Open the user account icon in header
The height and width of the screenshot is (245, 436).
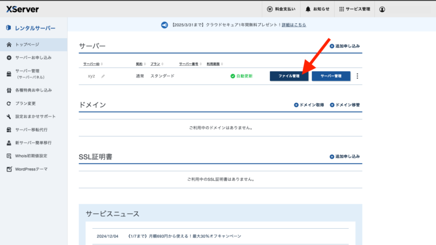[x=382, y=9]
